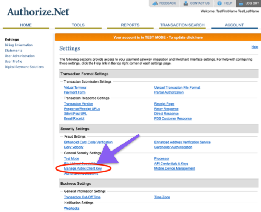The height and width of the screenshot is (212, 261).
Task: Open the Webhooks link
Action: (72, 209)
